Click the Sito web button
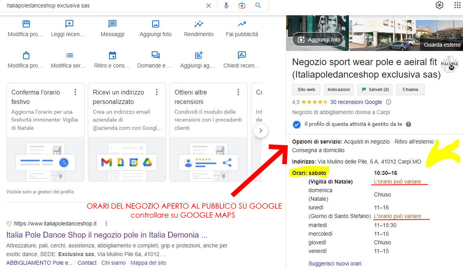Image resolution: width=463 pixels, height=269 pixels. click(x=306, y=89)
